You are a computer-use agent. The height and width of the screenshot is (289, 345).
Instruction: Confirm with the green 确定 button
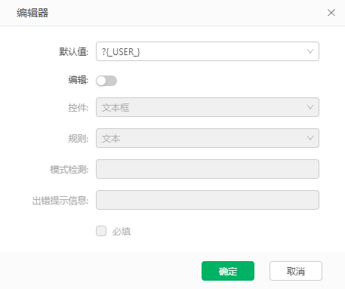(x=228, y=271)
